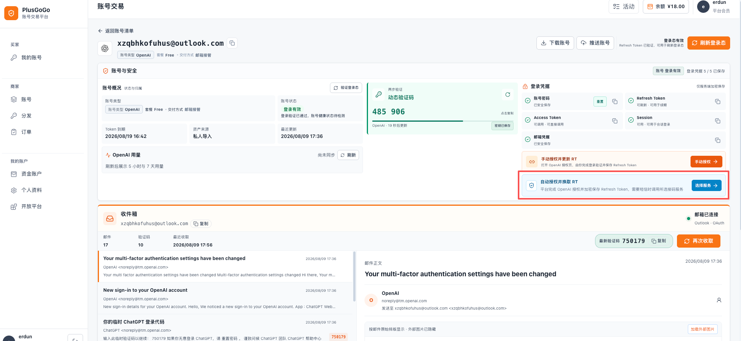Viewport: 741px width, 341px height.
Task: Click 复制 beside the inbox email address
Action: [201, 224]
